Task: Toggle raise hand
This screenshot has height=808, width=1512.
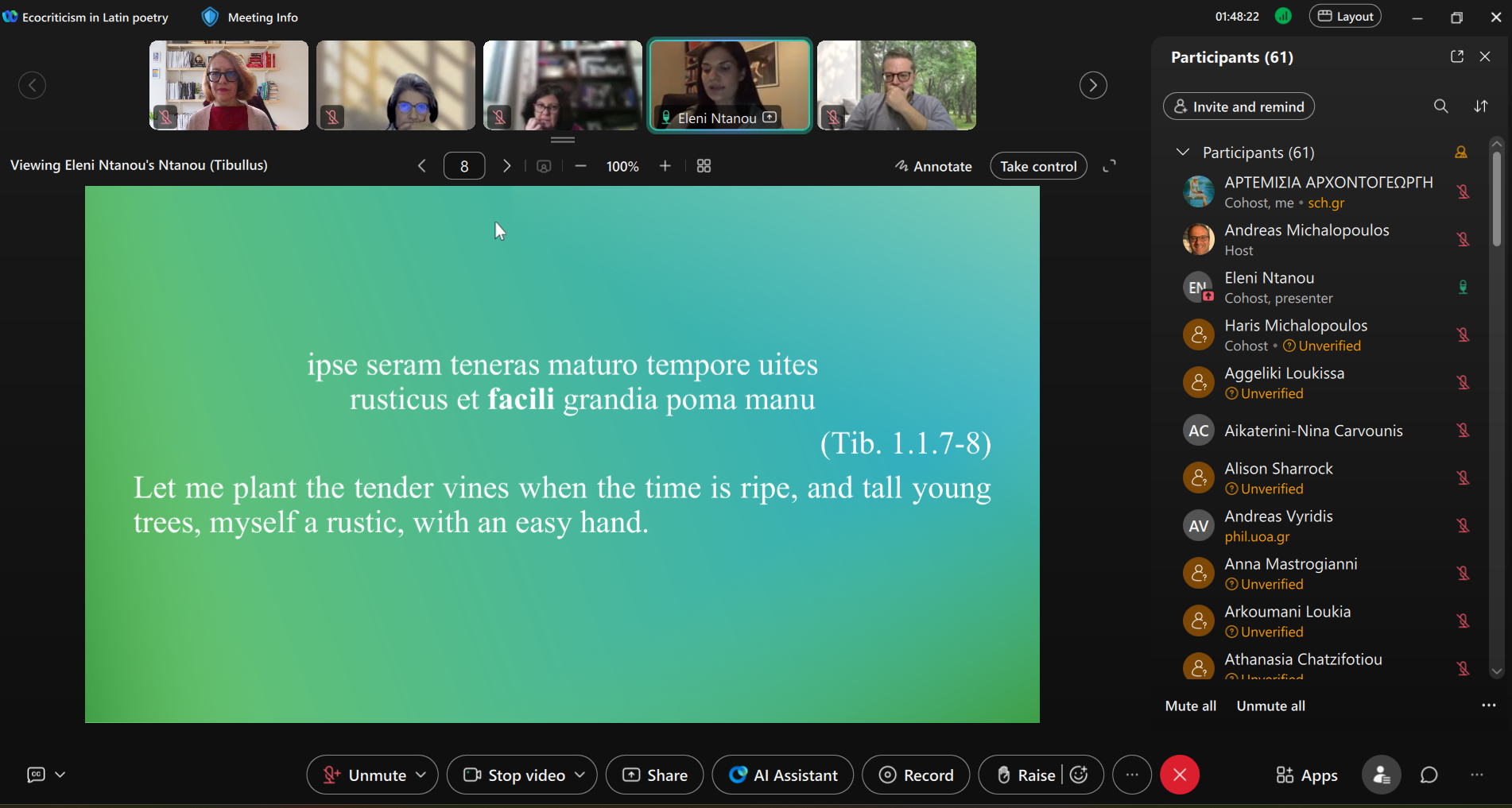Action: 1025,775
